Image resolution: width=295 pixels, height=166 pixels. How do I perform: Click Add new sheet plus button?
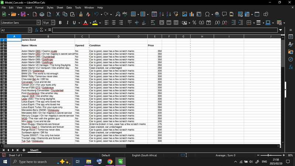click(24, 150)
